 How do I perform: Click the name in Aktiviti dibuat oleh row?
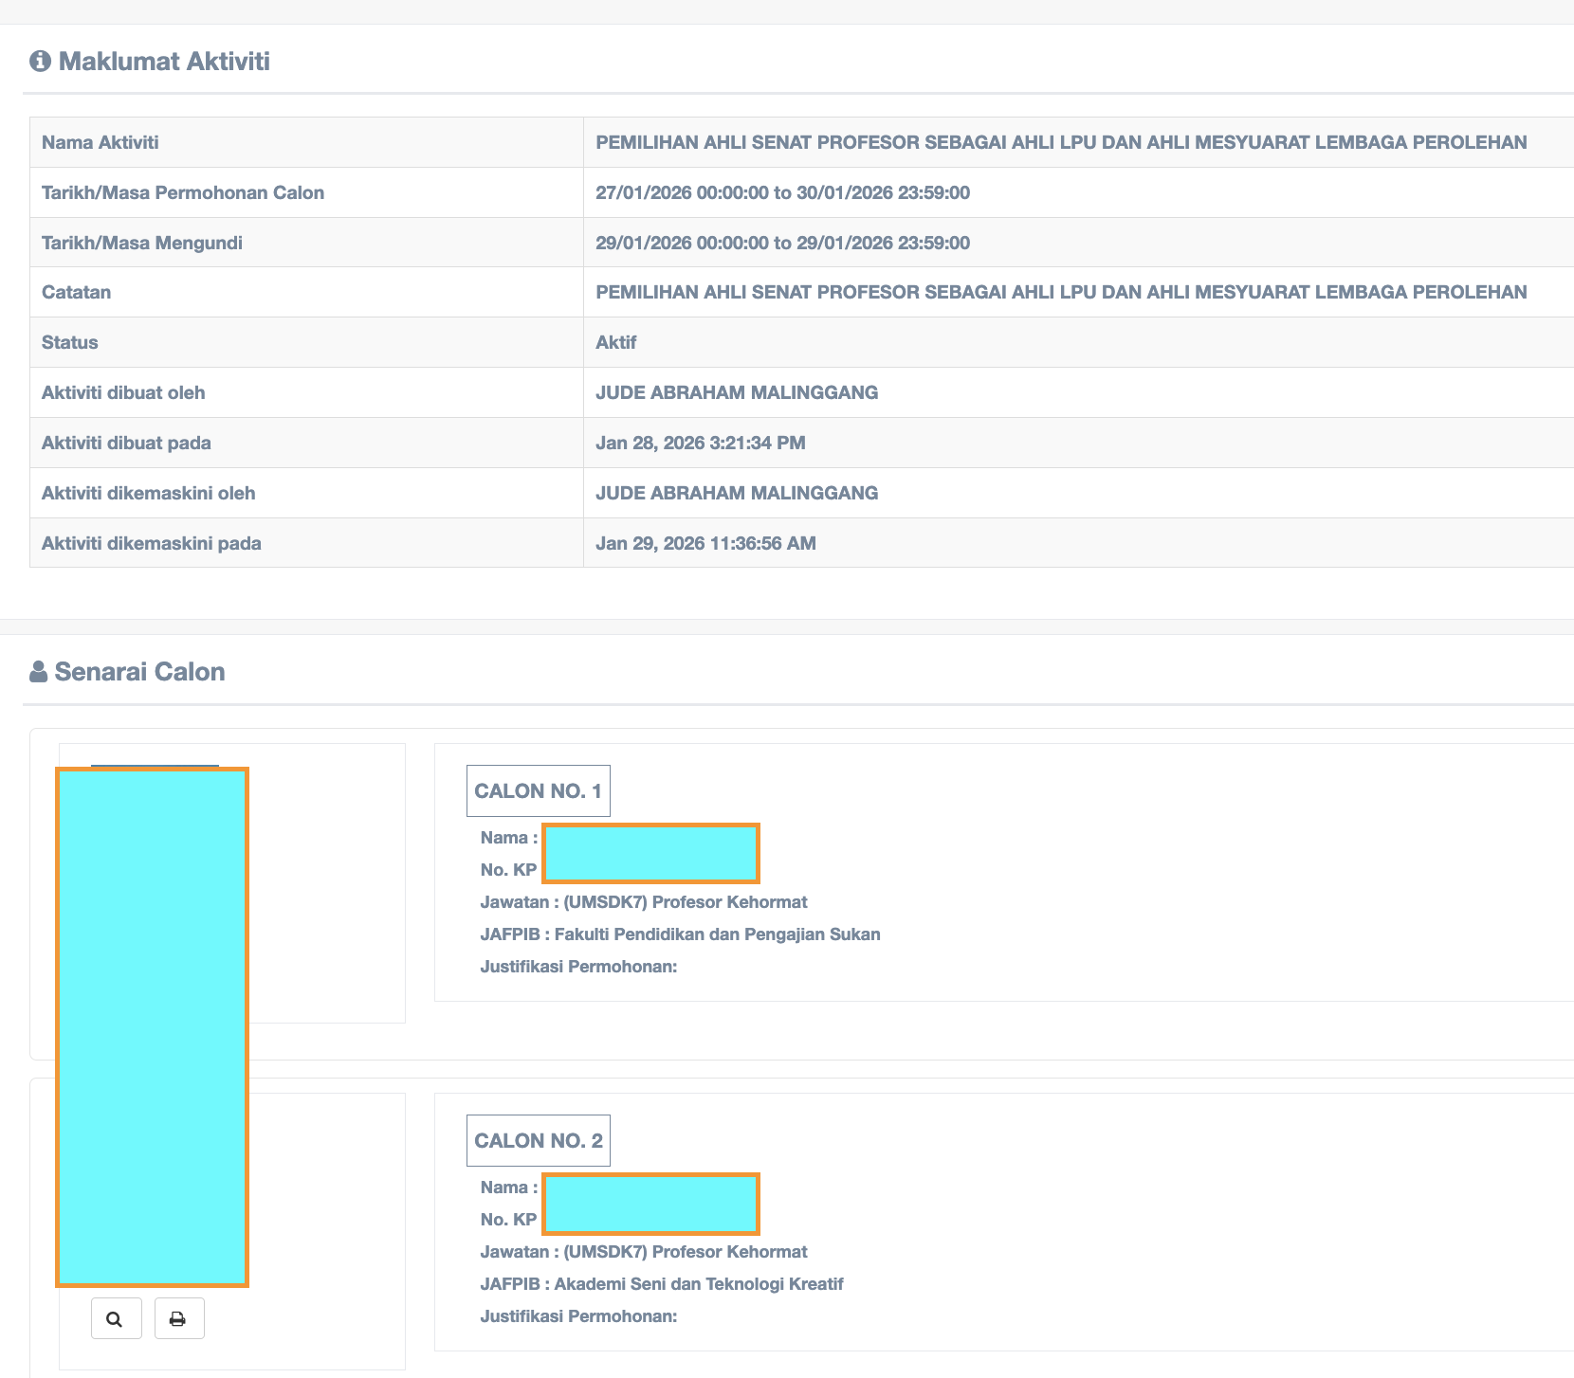pyautogui.click(x=736, y=393)
